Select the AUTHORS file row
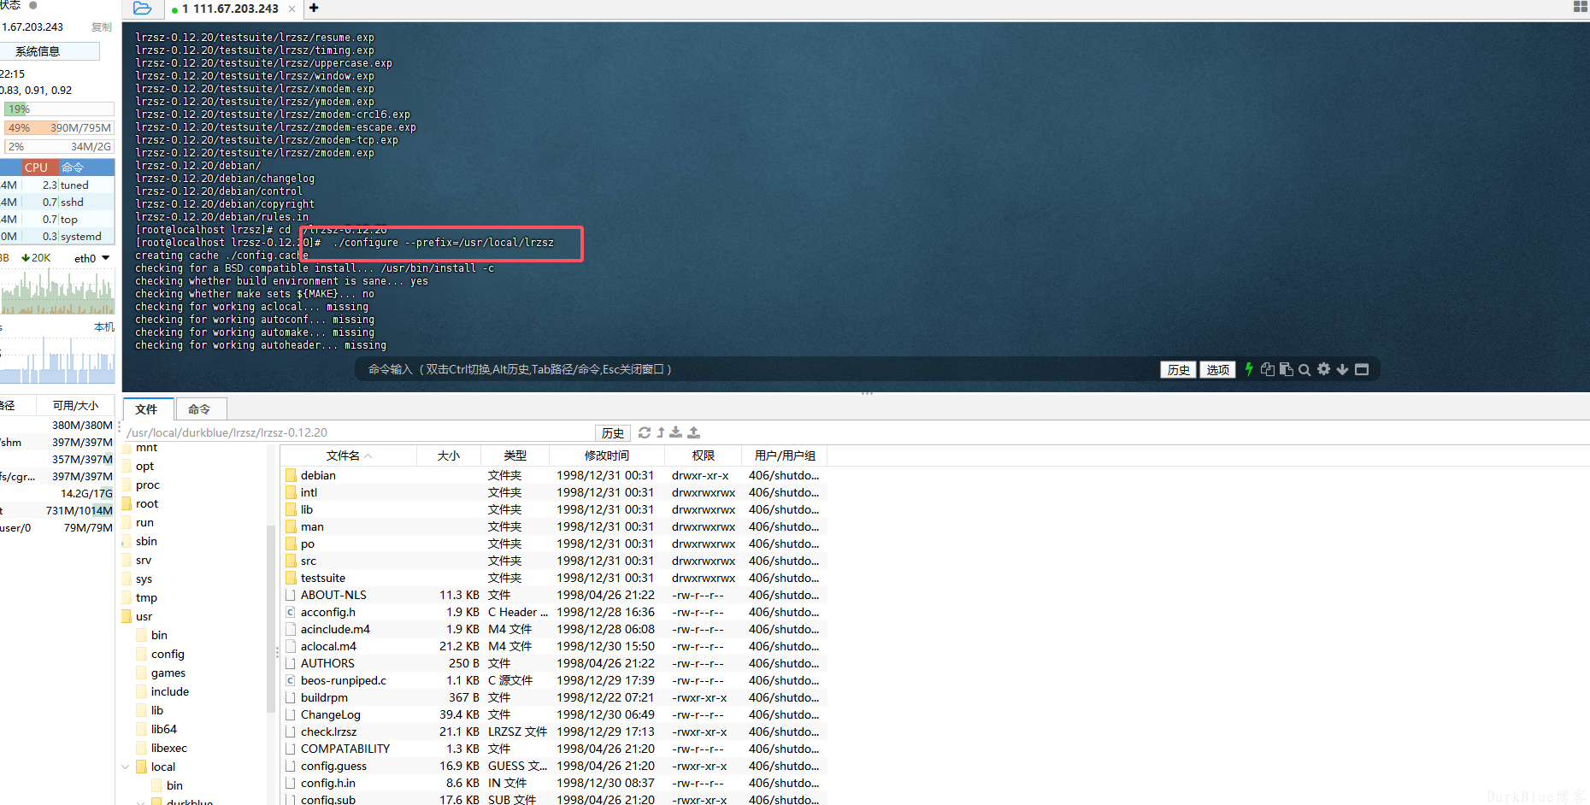 click(554, 663)
